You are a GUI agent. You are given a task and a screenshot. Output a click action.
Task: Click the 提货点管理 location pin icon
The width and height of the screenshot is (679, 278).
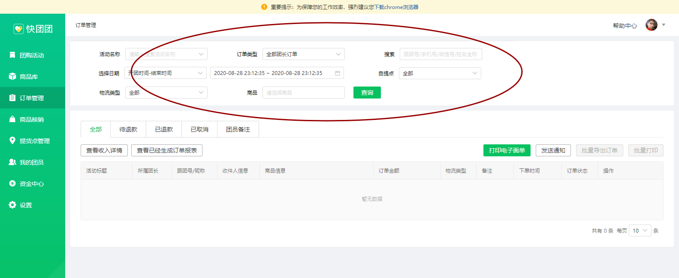pos(12,140)
